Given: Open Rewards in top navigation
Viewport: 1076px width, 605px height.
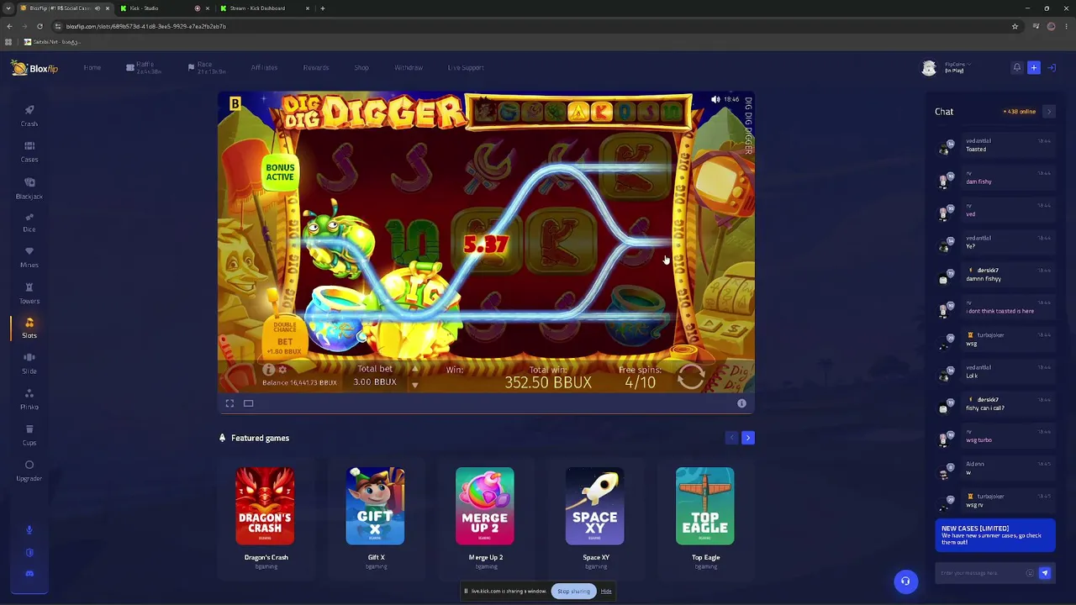Looking at the screenshot, I should [x=316, y=67].
